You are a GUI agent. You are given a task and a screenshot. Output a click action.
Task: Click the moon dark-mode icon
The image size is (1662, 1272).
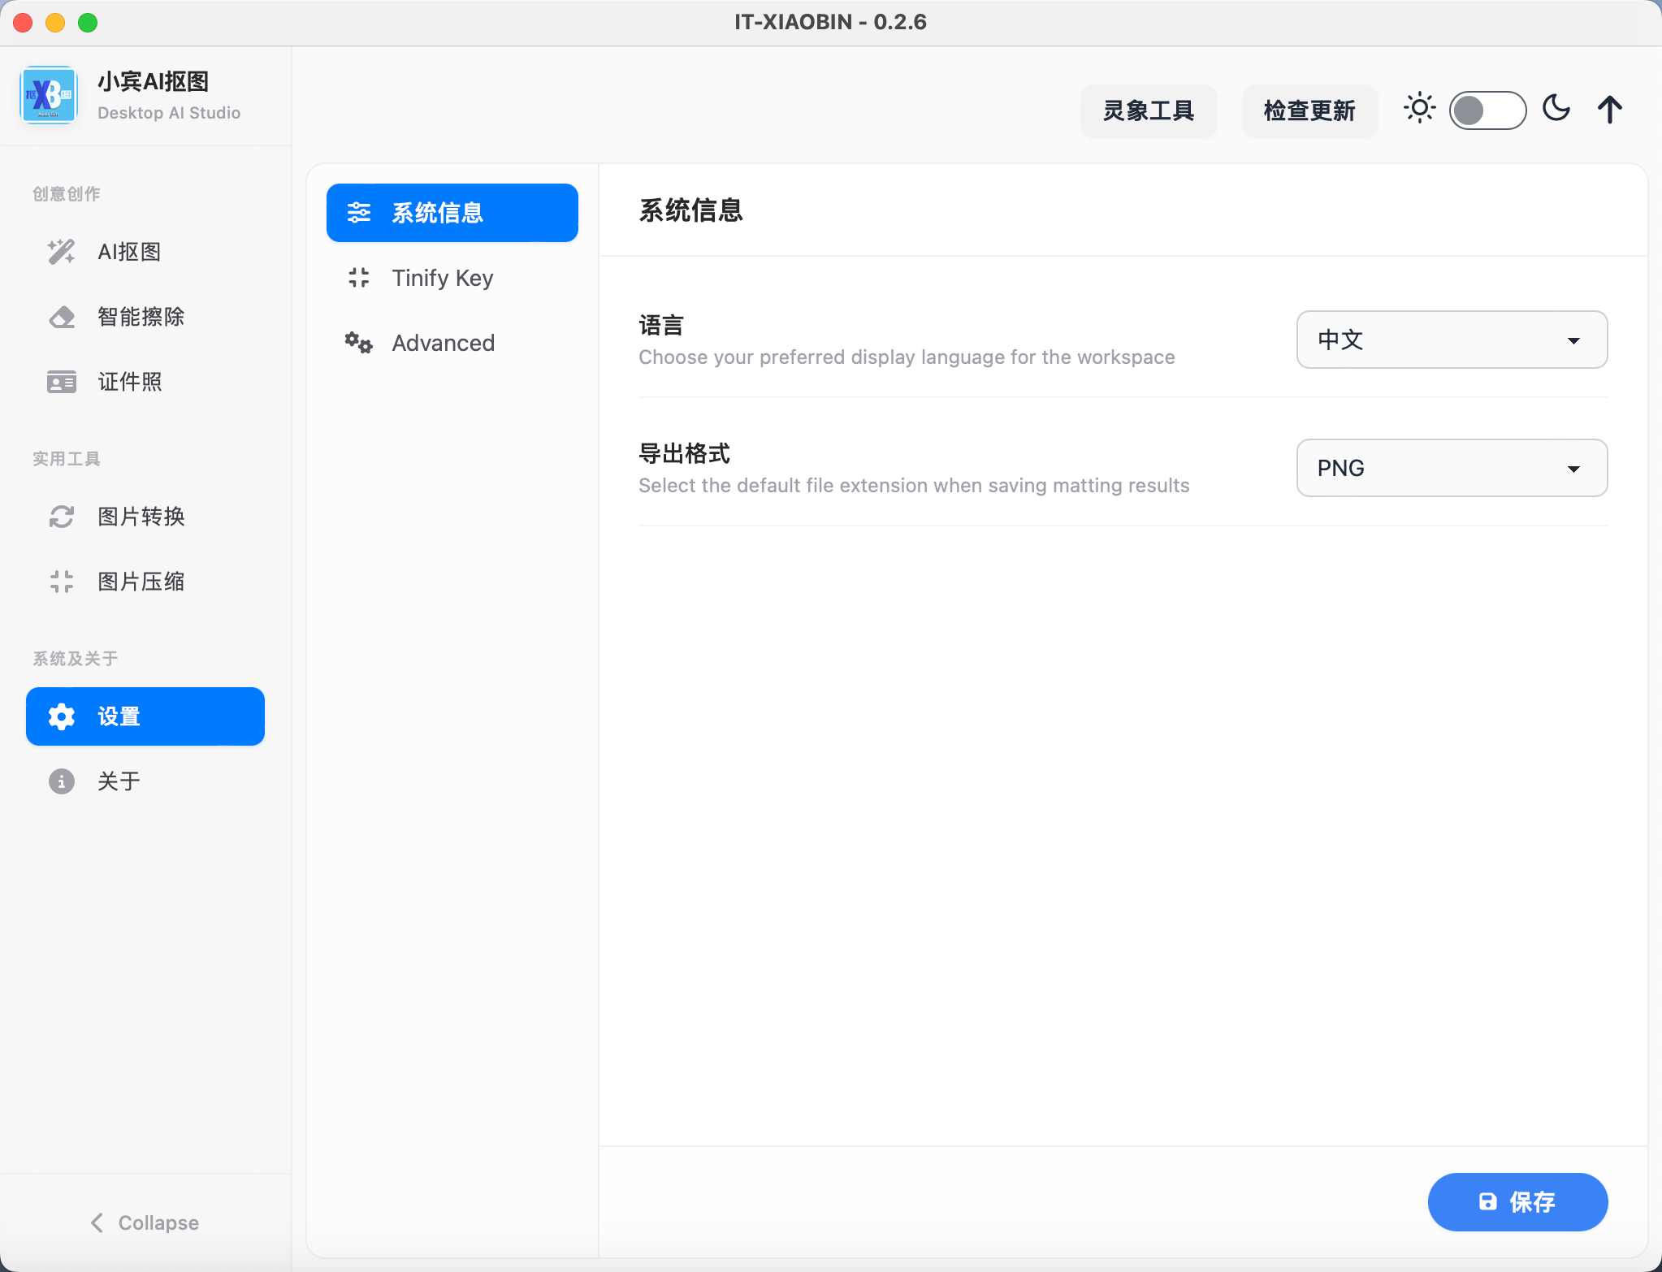click(x=1556, y=108)
